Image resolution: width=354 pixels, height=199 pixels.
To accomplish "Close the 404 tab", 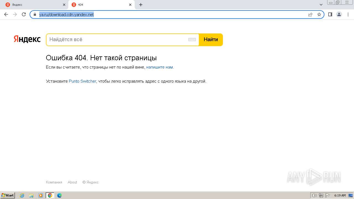I will (130, 5).
